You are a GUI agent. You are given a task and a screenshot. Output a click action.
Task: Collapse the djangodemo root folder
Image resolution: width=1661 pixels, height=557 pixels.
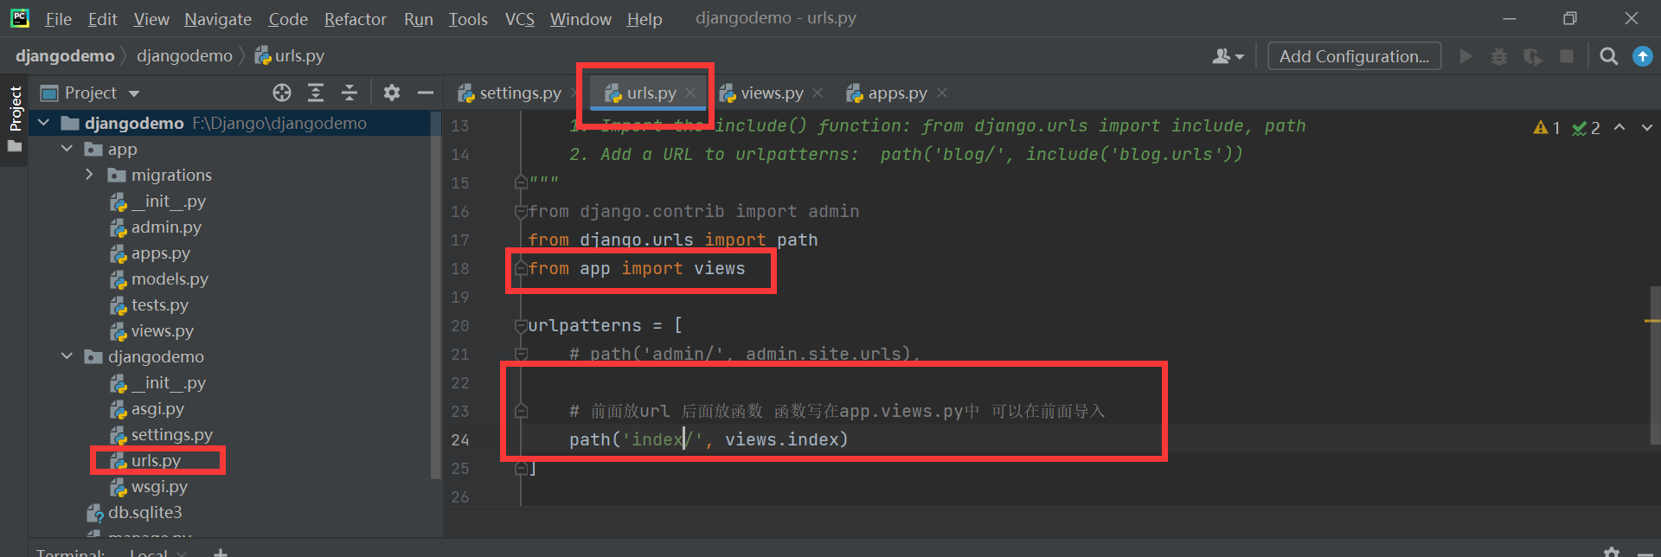44,124
